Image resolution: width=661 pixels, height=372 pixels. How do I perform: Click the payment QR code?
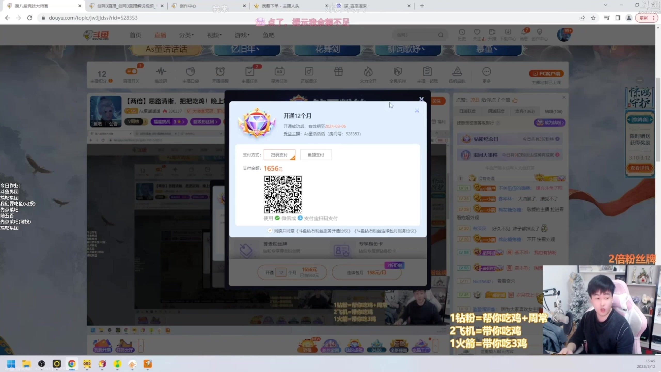(283, 195)
